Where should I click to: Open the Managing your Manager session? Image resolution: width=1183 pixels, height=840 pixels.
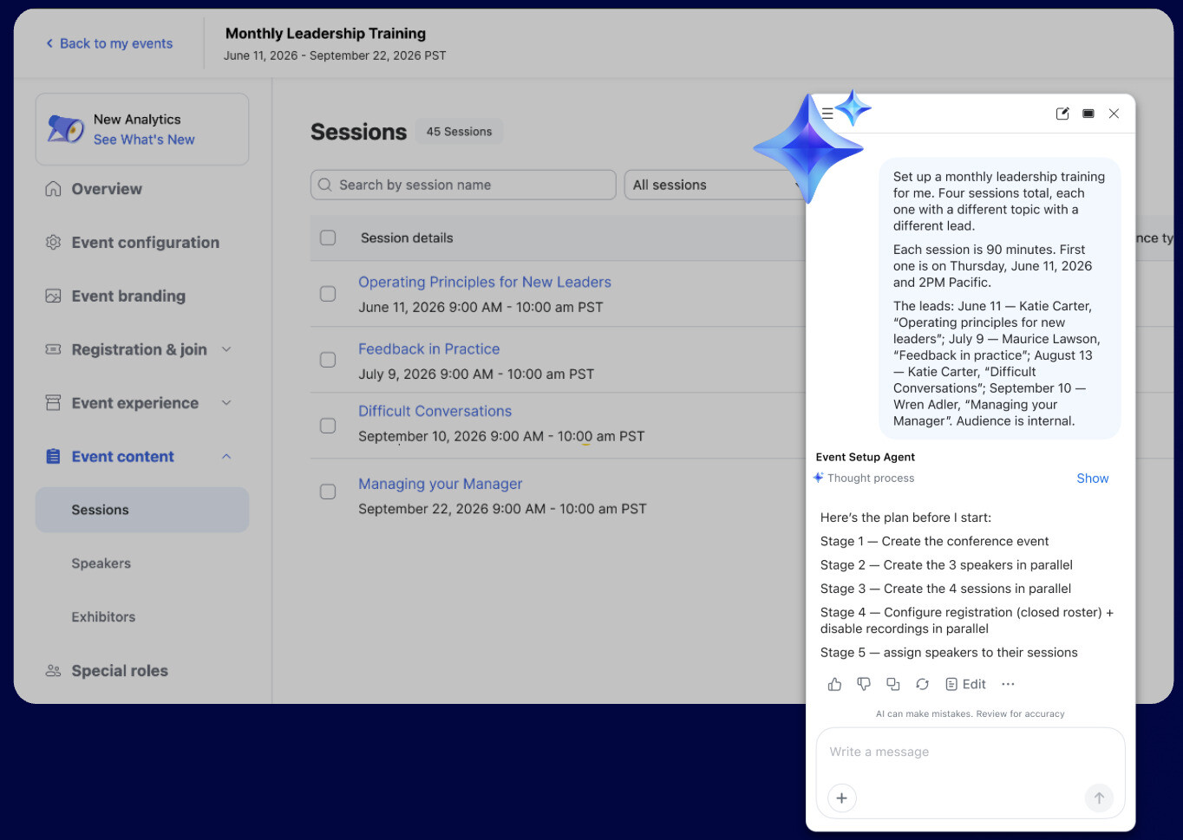click(441, 484)
